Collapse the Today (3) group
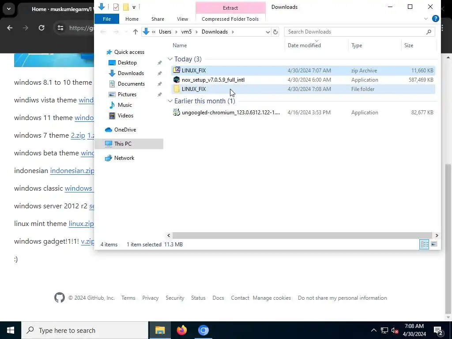Screen dimensions: 452x339 170,59
